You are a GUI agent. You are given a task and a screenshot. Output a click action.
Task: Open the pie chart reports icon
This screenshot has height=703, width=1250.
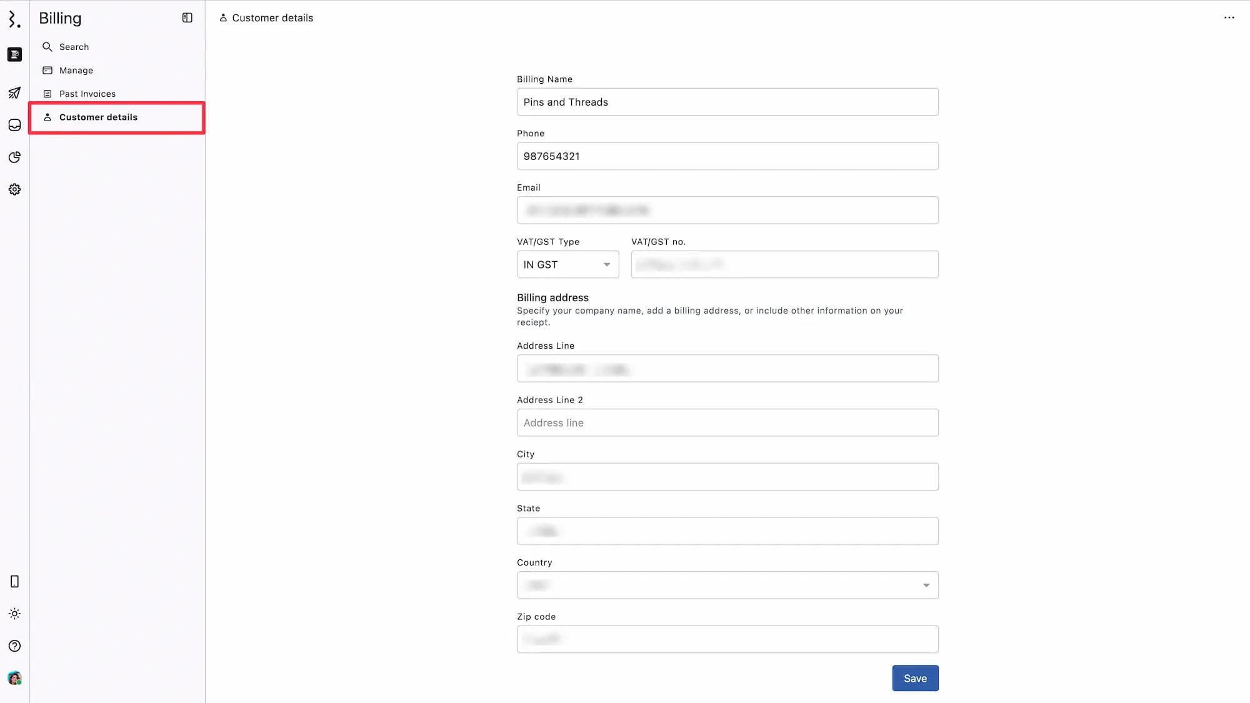point(14,157)
